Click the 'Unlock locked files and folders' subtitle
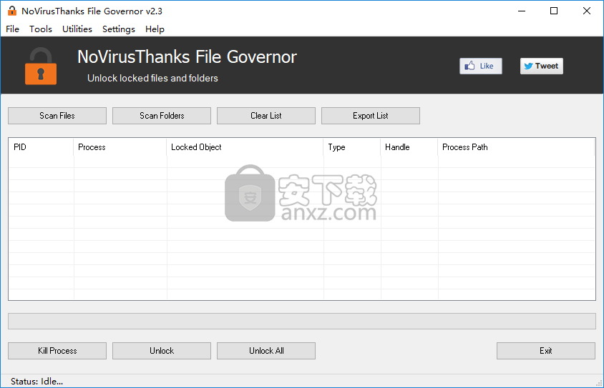 [152, 78]
